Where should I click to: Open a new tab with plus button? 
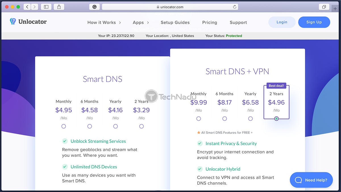point(335,9)
